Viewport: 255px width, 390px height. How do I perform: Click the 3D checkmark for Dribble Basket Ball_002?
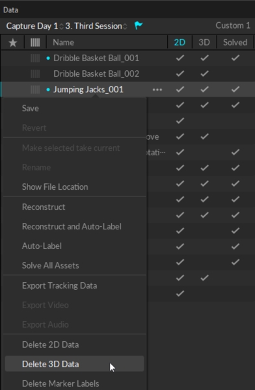click(x=204, y=73)
